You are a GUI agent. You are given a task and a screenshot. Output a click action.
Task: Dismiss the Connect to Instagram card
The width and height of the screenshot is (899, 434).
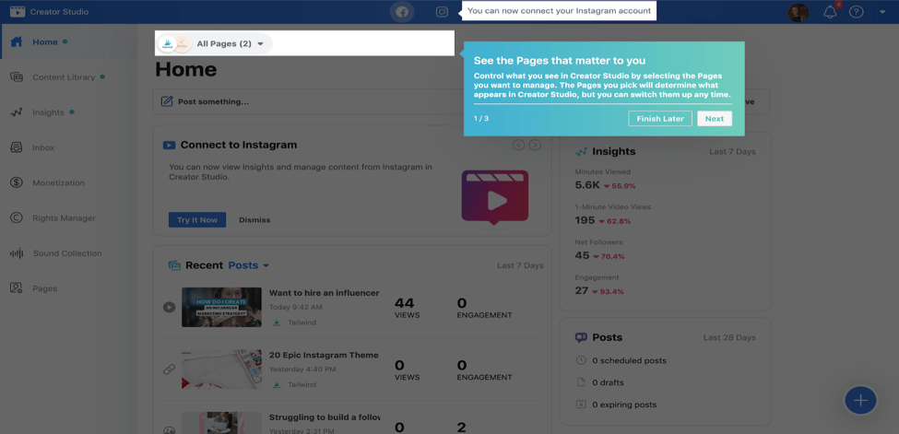click(x=254, y=220)
